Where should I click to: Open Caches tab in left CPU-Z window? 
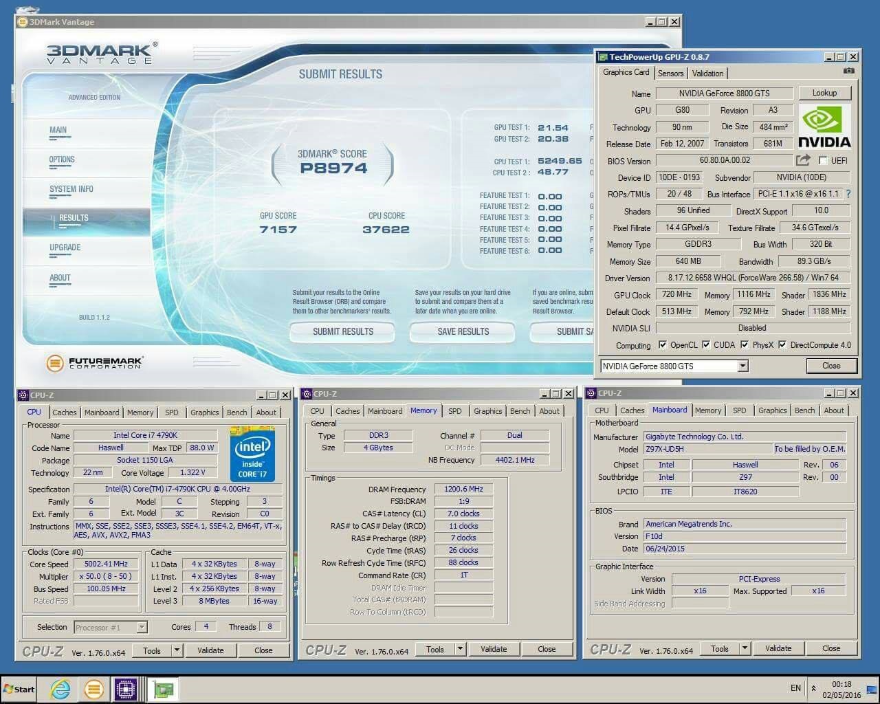tap(65, 412)
